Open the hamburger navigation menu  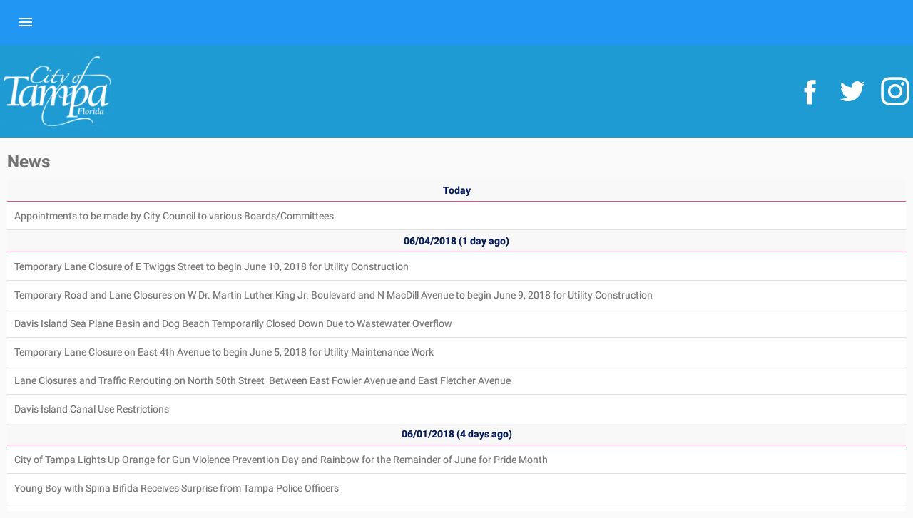pyautogui.click(x=26, y=22)
